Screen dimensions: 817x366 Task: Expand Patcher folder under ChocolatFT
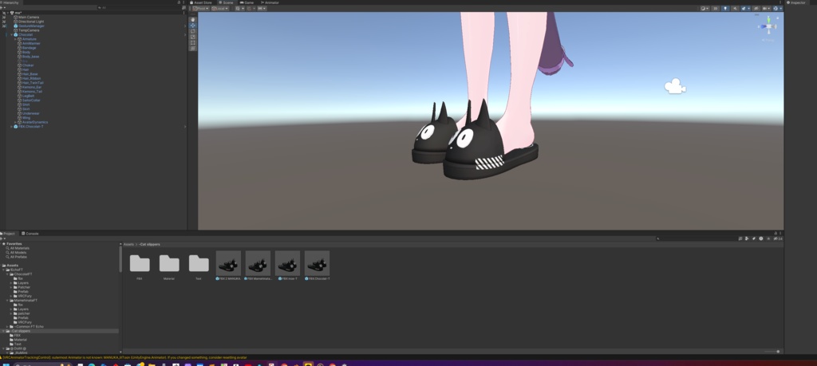click(11, 287)
